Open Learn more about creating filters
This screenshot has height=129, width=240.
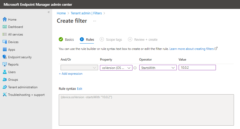tap(191, 49)
